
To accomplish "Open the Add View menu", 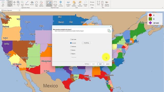I will [3, 4].
